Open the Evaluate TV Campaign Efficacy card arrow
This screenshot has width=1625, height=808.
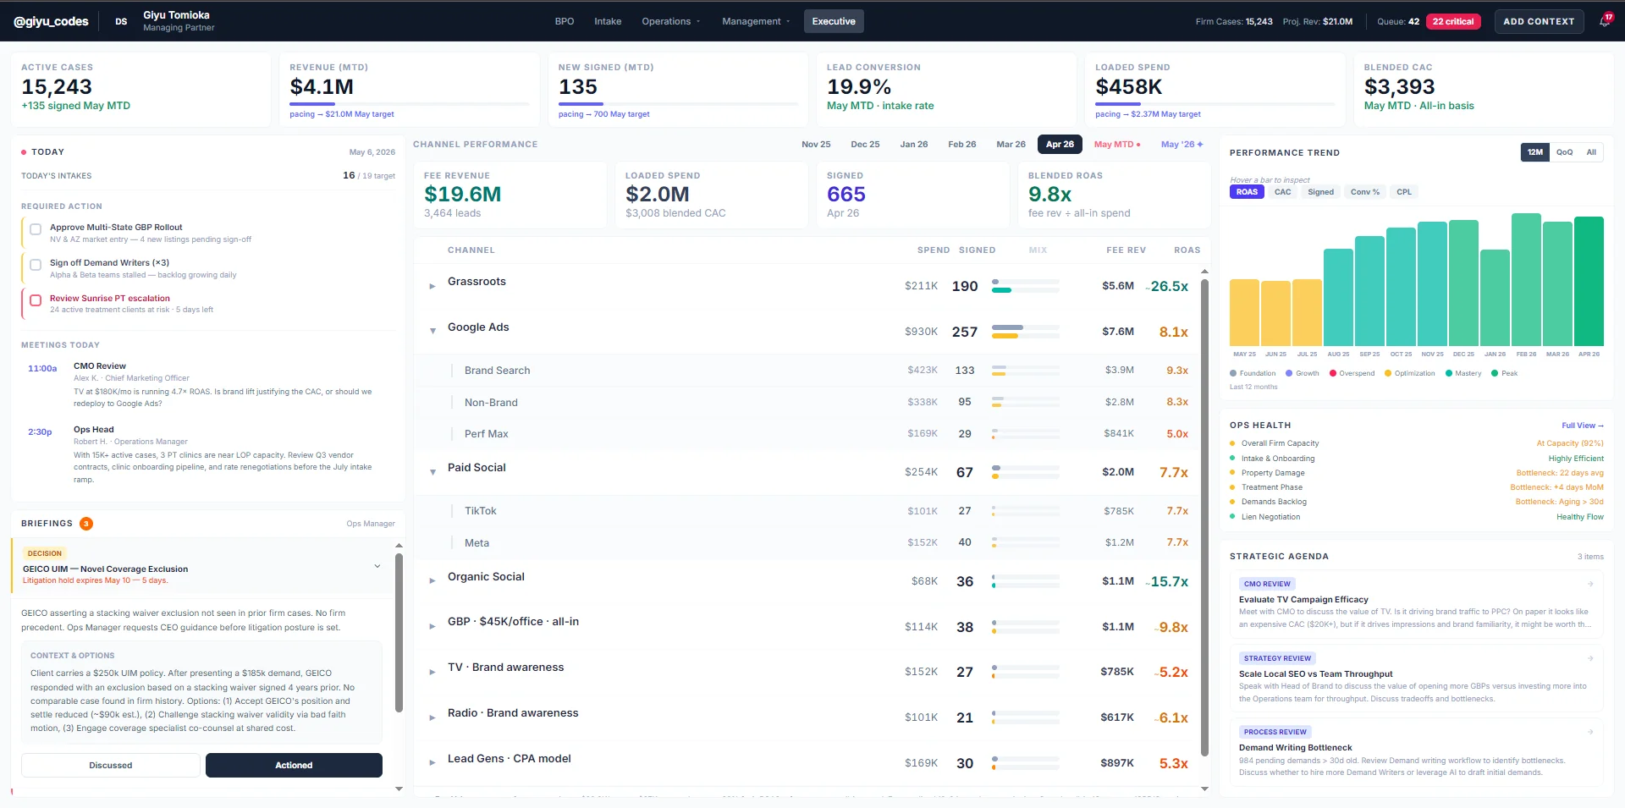[x=1590, y=584]
